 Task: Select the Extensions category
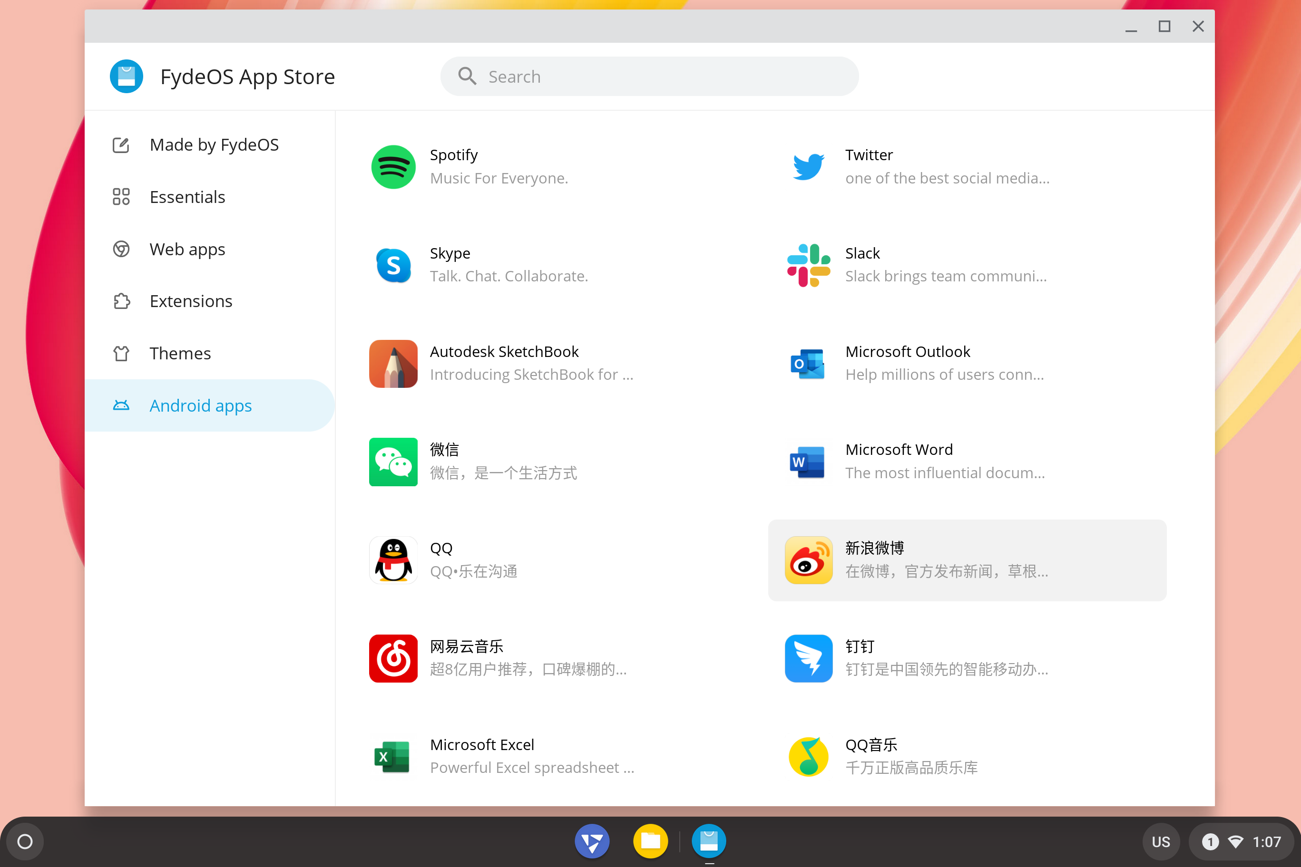point(209,301)
